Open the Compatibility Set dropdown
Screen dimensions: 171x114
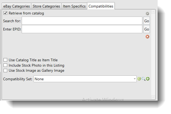(x=135, y=79)
